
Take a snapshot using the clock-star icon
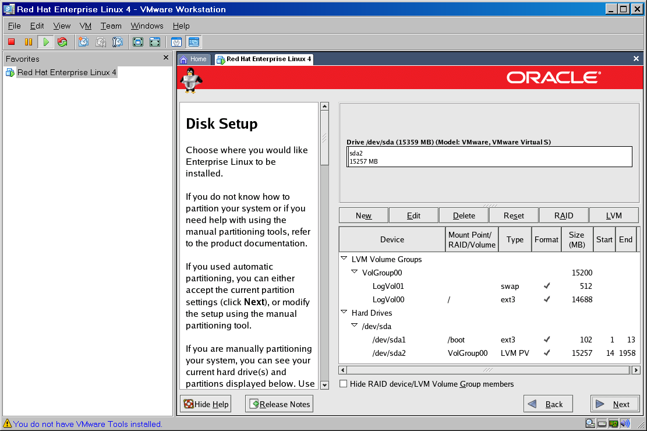click(84, 42)
